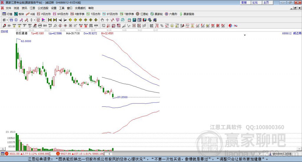
Task: Open the T四方形 tool
Action: tap(93, 14)
